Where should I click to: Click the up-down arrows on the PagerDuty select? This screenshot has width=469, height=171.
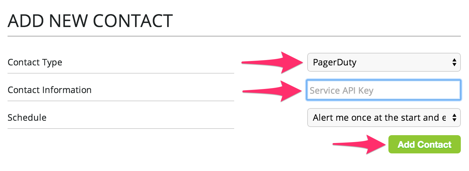pyautogui.click(x=454, y=62)
